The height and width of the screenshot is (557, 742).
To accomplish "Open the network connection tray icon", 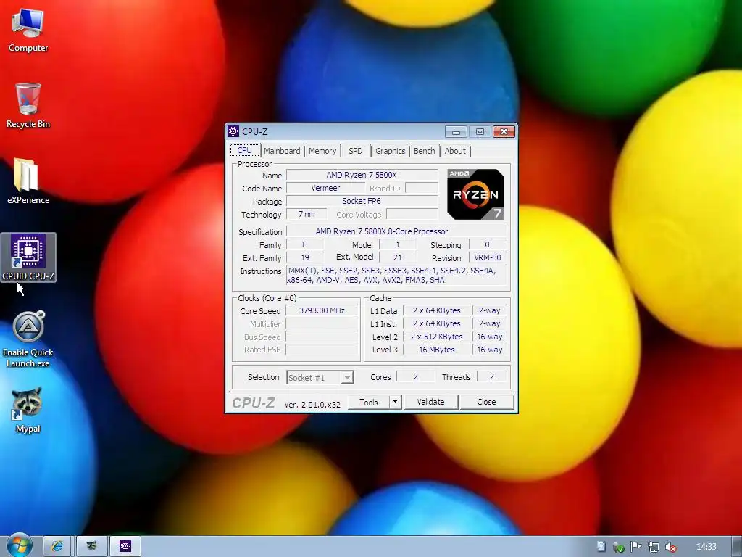I will [x=654, y=547].
